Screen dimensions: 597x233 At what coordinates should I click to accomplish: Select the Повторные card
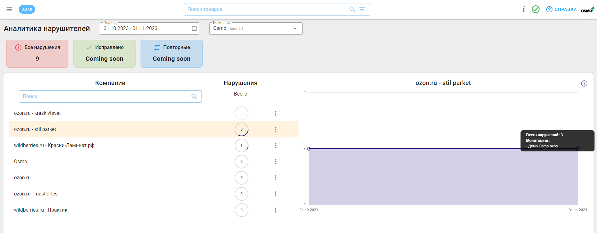pos(172,54)
